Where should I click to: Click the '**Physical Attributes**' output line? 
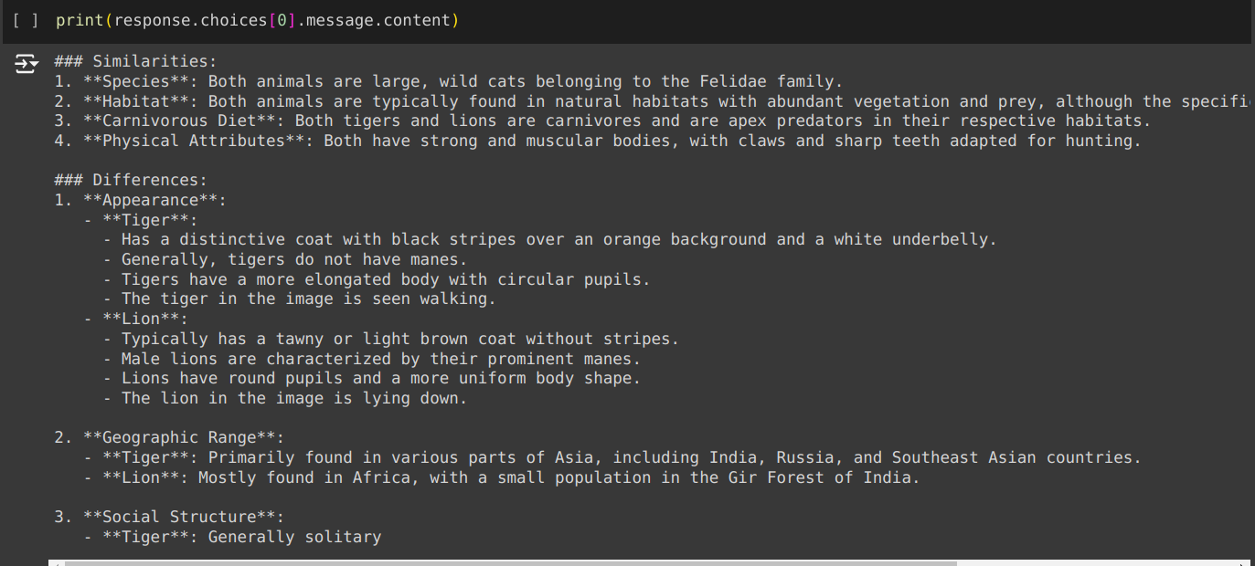pos(598,141)
